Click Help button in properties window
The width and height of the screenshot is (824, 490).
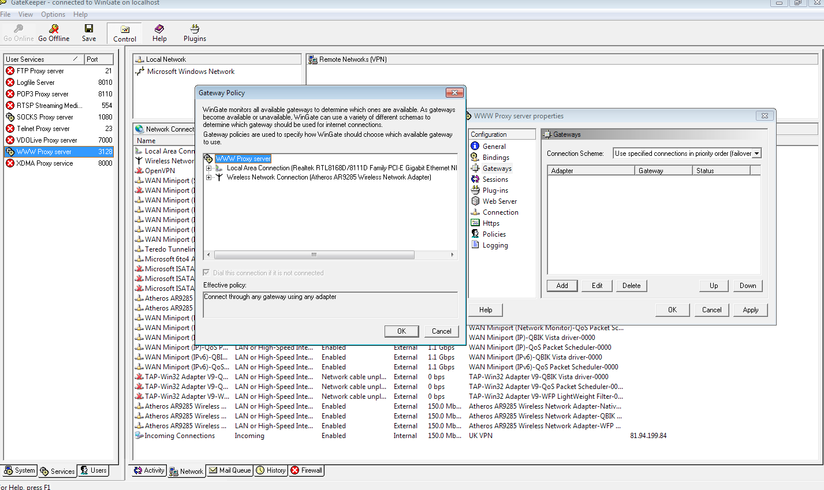click(486, 310)
